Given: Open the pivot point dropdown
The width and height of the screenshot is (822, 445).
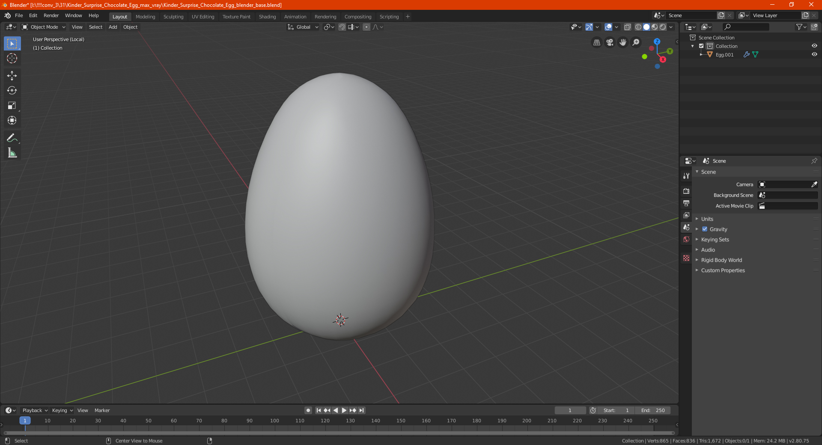Looking at the screenshot, I should [329, 27].
